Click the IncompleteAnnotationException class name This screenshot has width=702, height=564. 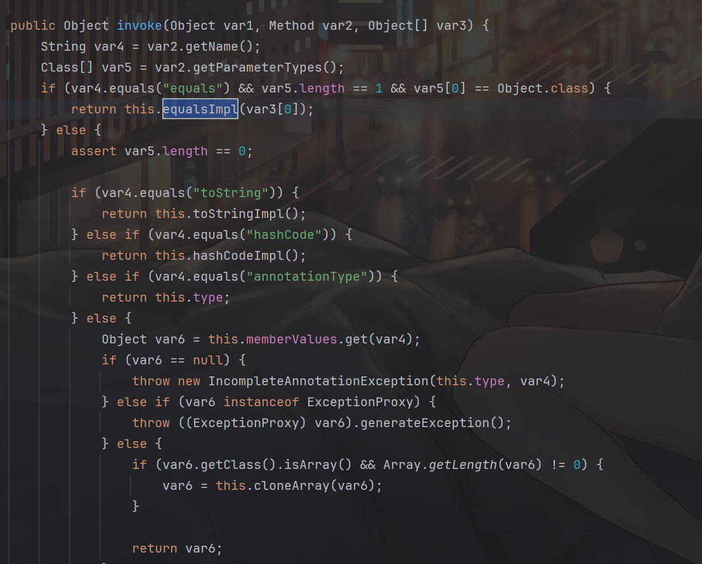[318, 381]
